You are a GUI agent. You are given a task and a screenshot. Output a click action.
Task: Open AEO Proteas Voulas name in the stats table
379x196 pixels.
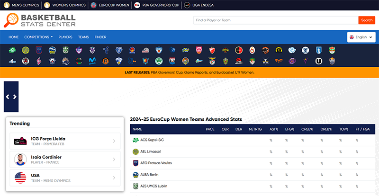[x=156, y=163]
